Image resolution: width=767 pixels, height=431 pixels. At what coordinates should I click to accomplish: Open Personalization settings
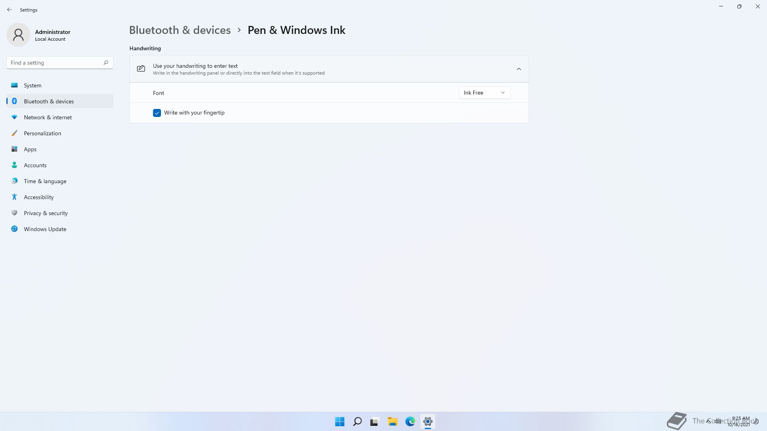pos(60,133)
